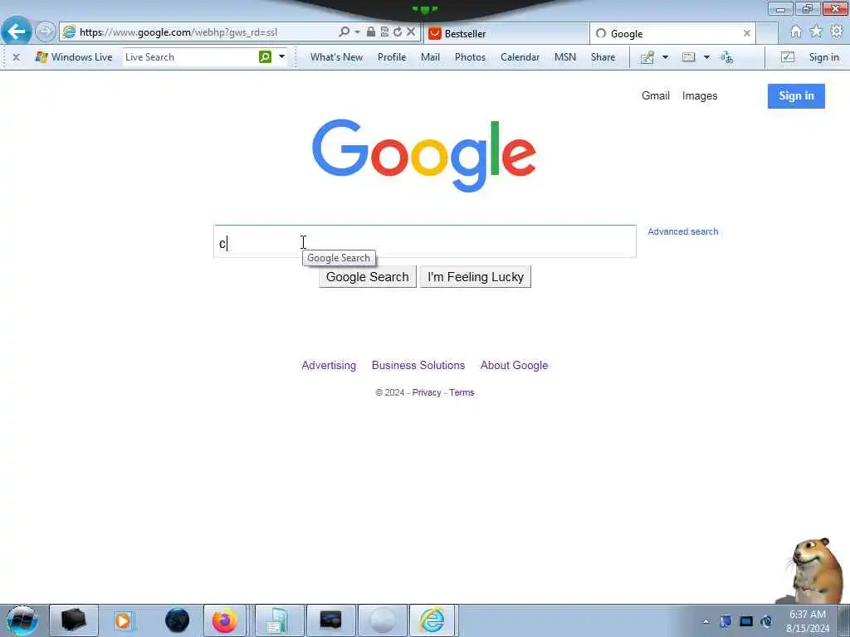This screenshot has width=850, height=637.
Task: Show hidden system tray icons arrow
Action: coord(706,621)
